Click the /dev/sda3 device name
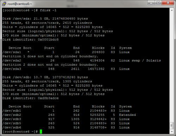 coord(12,69)
